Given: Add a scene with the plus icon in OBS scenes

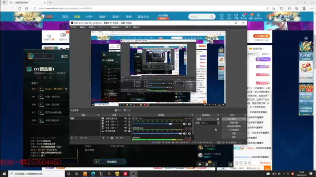Looking at the screenshot, I should 72,138.
